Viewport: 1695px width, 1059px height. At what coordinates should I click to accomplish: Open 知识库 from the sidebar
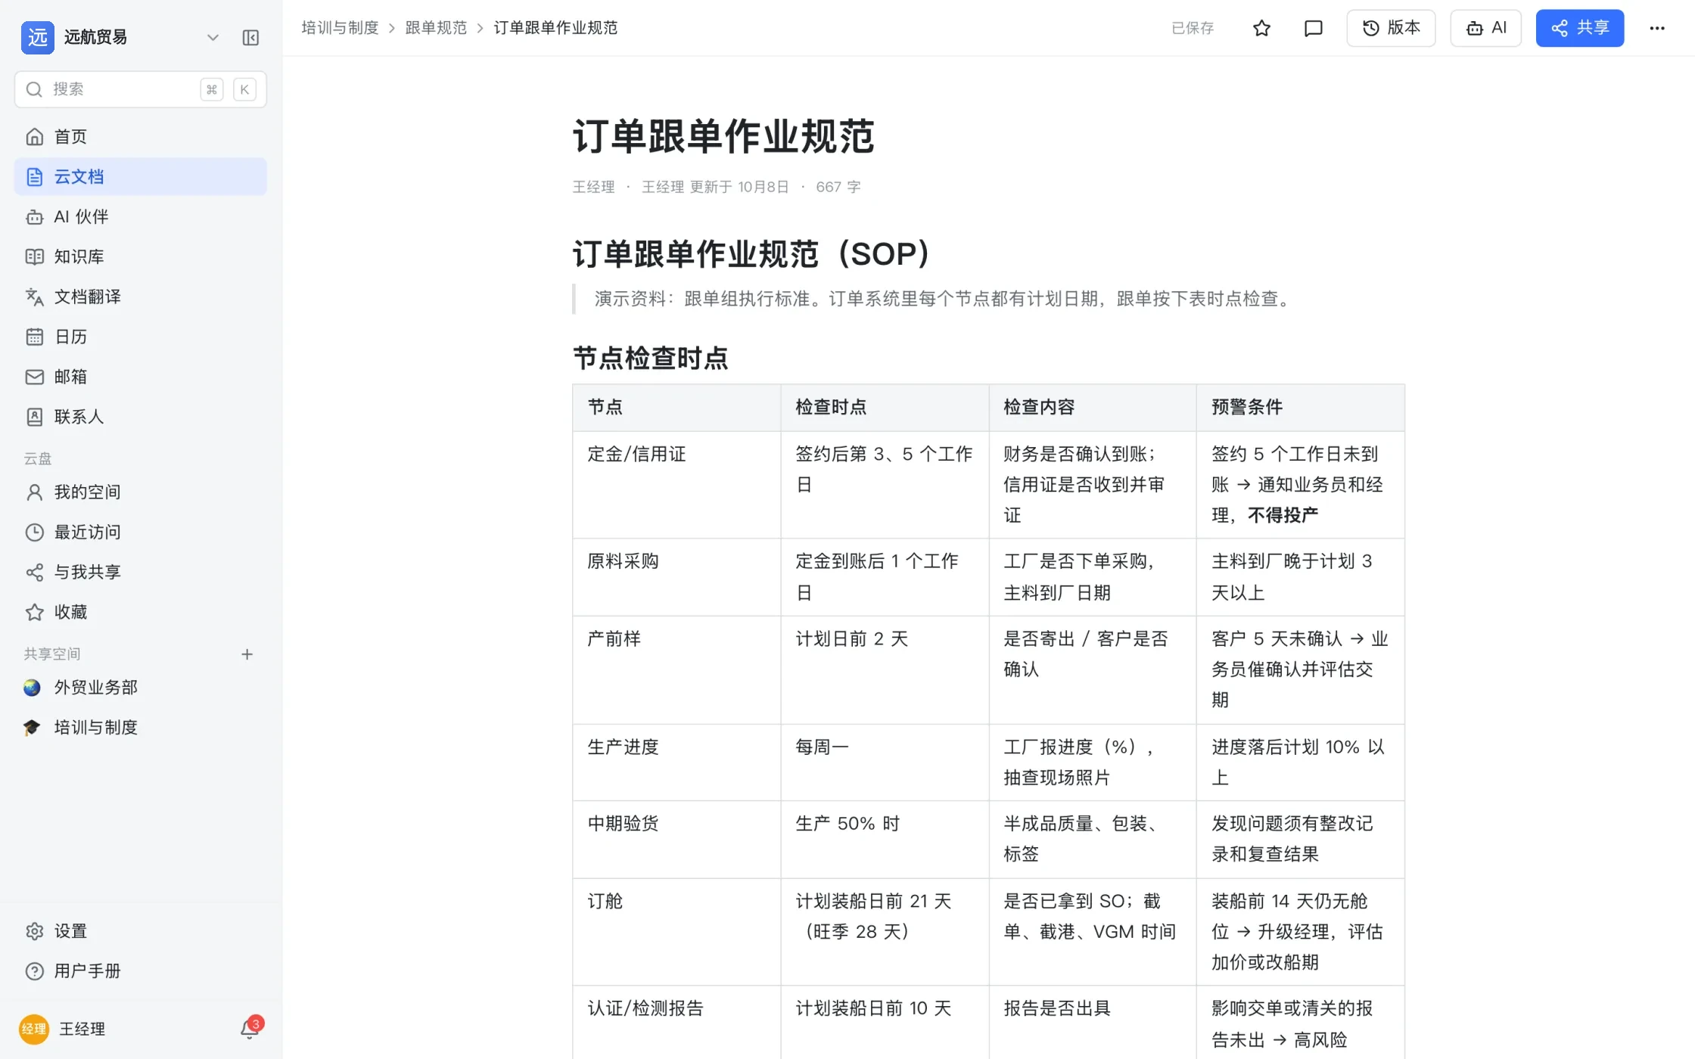click(141, 257)
